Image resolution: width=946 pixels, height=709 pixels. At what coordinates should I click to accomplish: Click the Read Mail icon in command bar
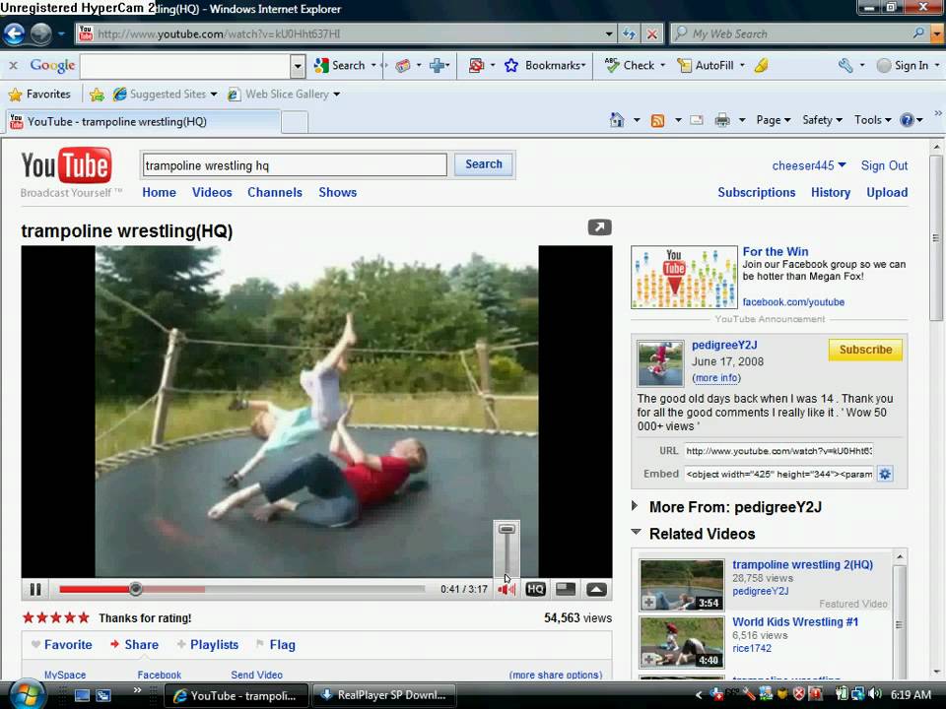[697, 120]
